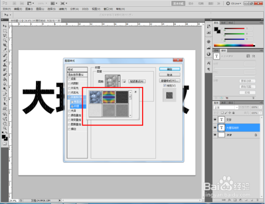Open the Info panel icon in dock
265x204 pixels.
tap(209, 54)
